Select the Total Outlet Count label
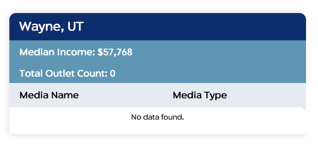Viewport: 318px width, 144px height. coord(64,74)
